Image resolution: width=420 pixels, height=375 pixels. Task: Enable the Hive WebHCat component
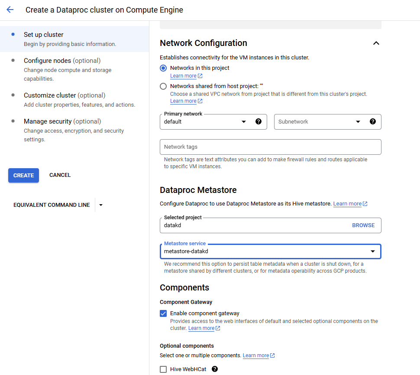pos(163,369)
